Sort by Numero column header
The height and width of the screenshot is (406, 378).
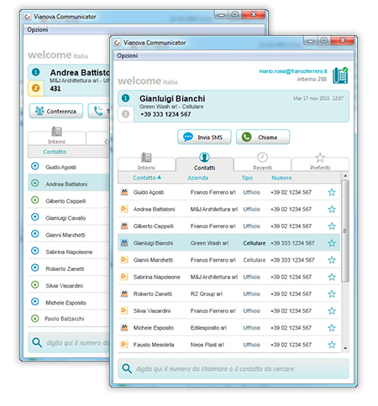click(281, 178)
